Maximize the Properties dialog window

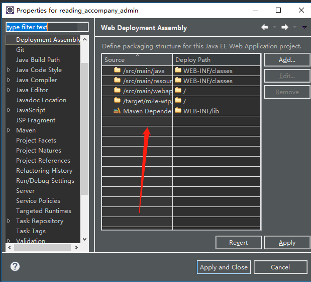(x=278, y=10)
